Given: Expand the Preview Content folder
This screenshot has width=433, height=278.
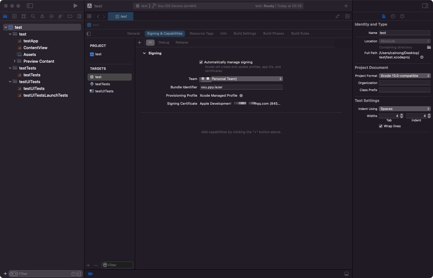Looking at the screenshot, I should 14,61.
